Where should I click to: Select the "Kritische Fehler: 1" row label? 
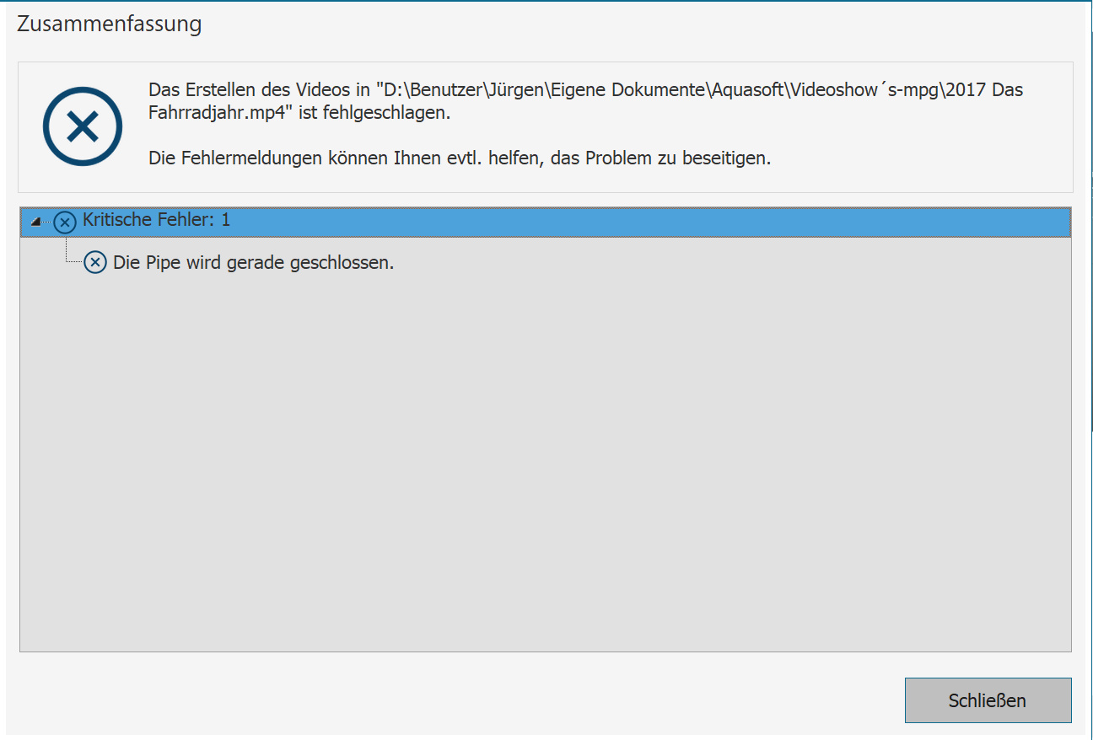click(156, 221)
